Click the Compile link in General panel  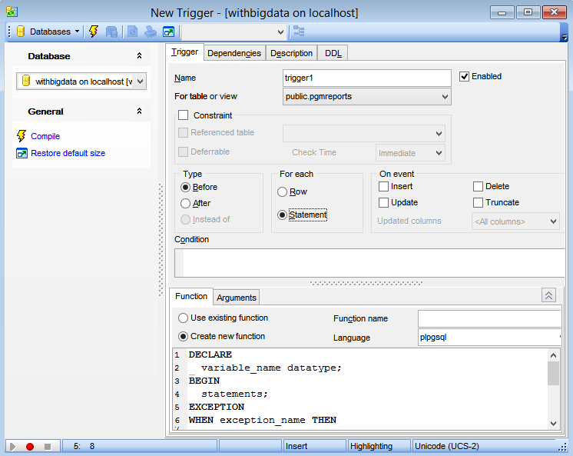click(45, 136)
